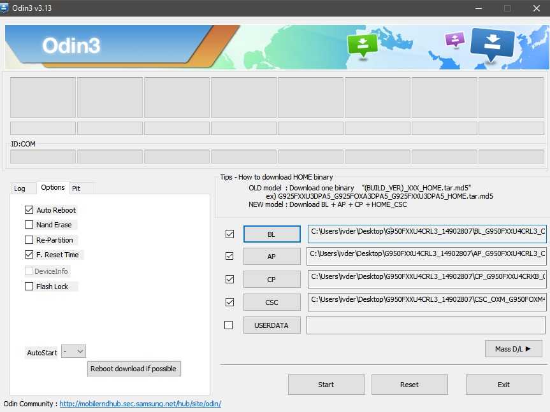Close the Odin3 window
This screenshot has width=550, height=412.
click(x=535, y=8)
